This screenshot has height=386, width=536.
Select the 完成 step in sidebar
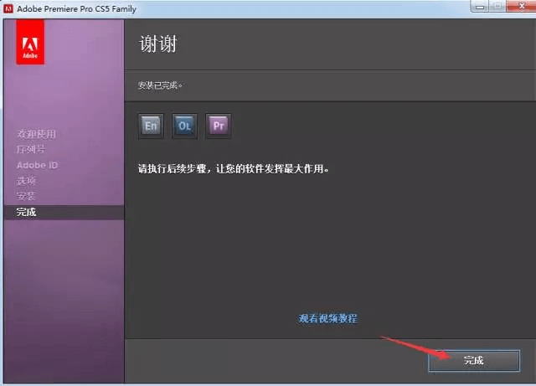[x=64, y=212]
